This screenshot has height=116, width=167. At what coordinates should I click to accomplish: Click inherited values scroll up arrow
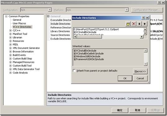145,51
